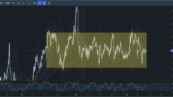Open the 4時間 timeframe dropdown

pyautogui.click(x=8, y=3)
